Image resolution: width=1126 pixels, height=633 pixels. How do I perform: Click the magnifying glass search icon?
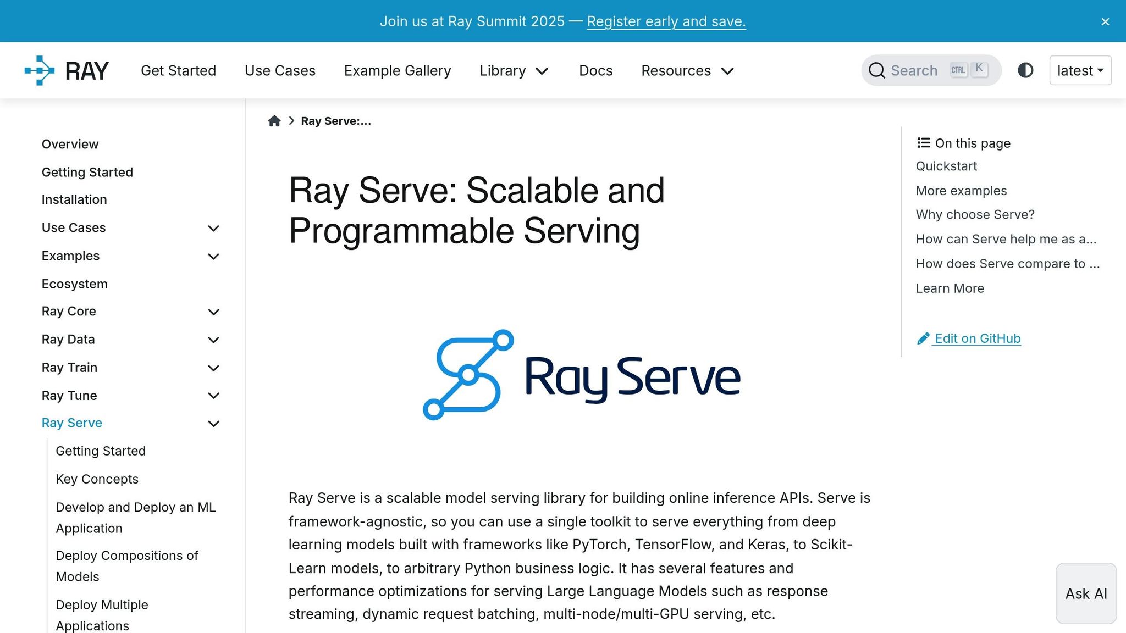pos(876,70)
